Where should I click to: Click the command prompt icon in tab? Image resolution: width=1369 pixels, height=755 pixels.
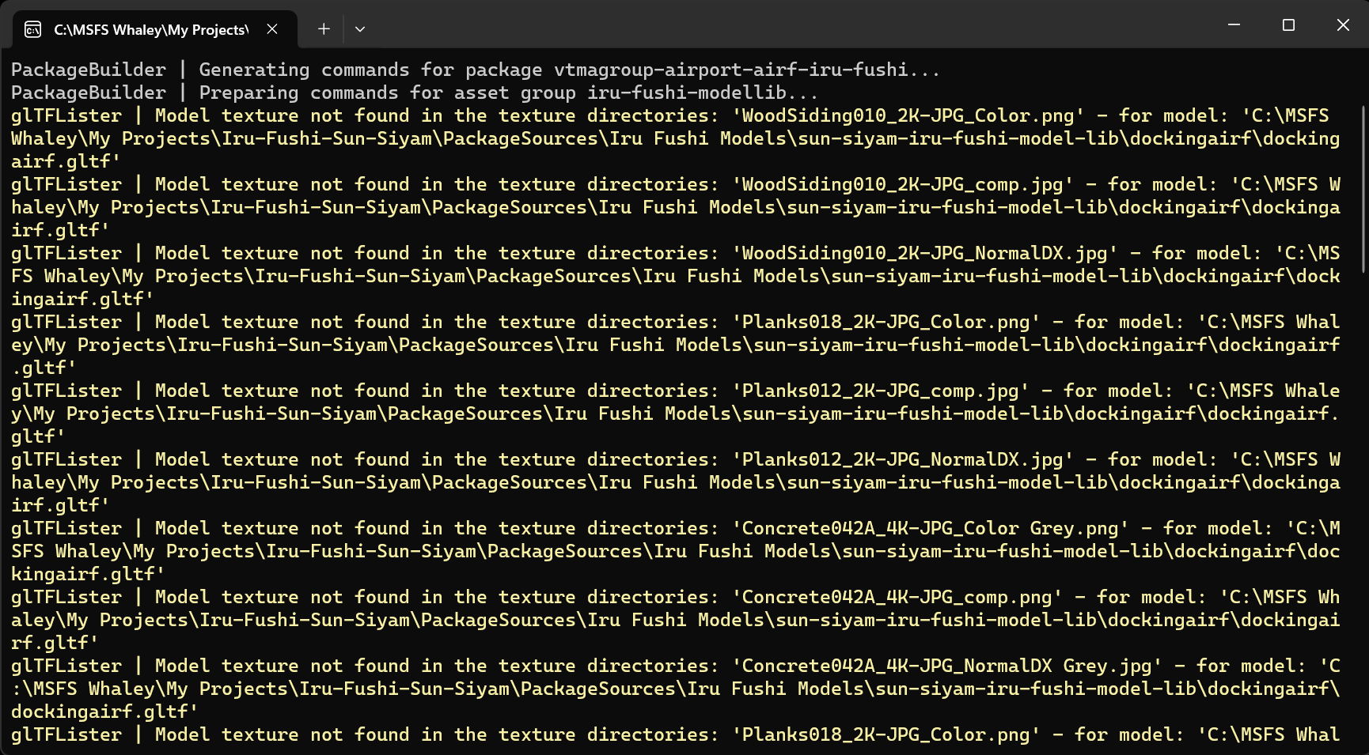(33, 29)
